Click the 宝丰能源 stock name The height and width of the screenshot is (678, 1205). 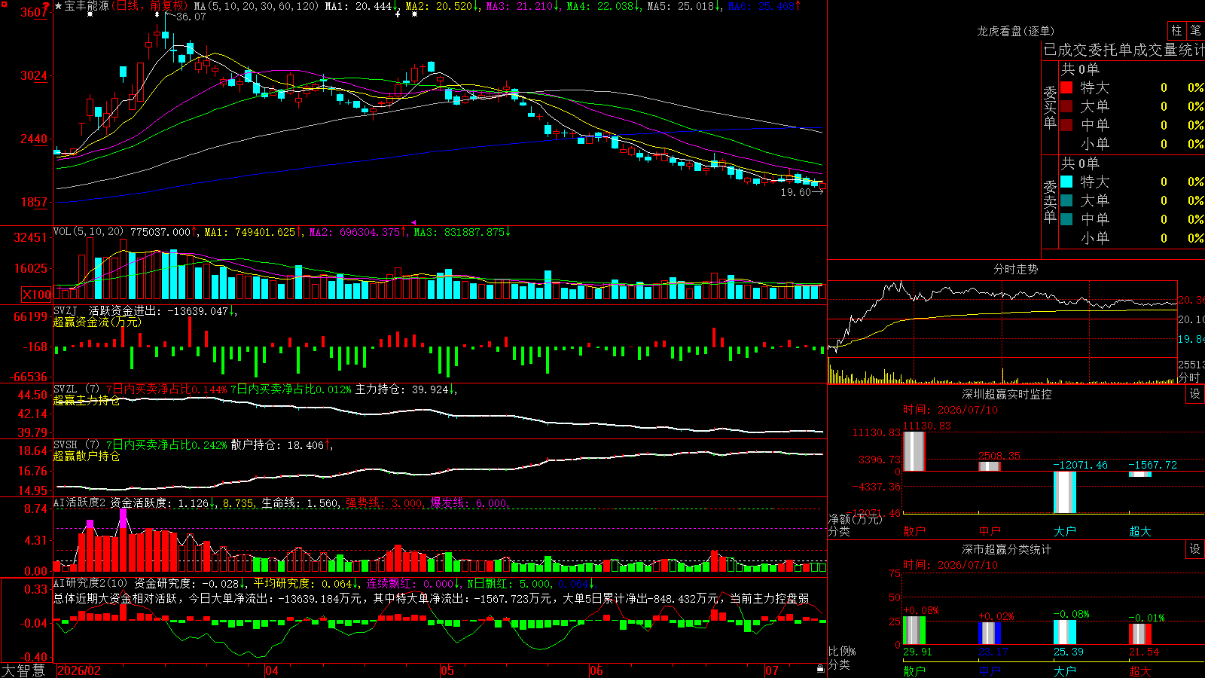coord(87,6)
